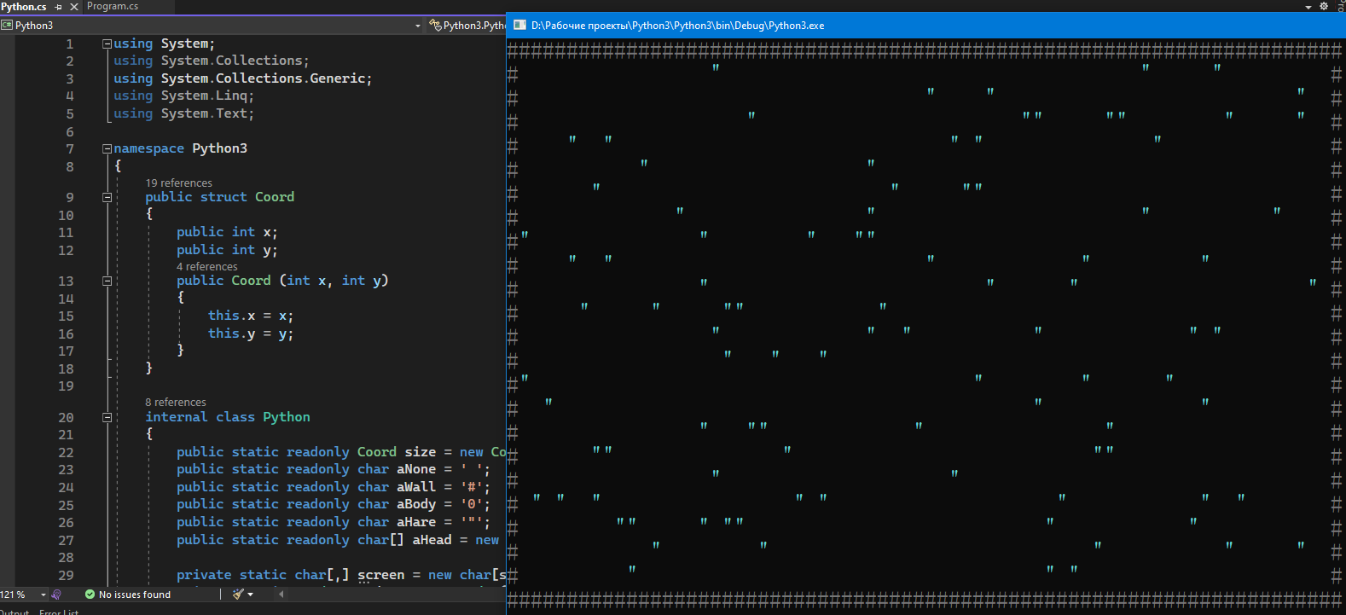Image resolution: width=1346 pixels, height=615 pixels.
Task: Collapse the namespace Python3 region
Action: pos(107,148)
